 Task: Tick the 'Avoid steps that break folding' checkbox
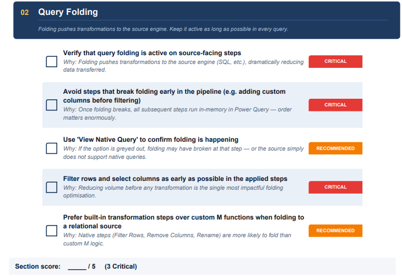click(51, 105)
